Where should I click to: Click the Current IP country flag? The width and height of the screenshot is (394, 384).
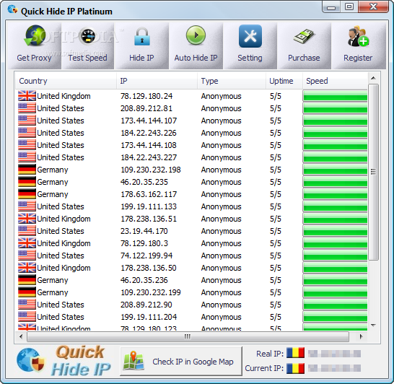pyautogui.click(x=296, y=368)
